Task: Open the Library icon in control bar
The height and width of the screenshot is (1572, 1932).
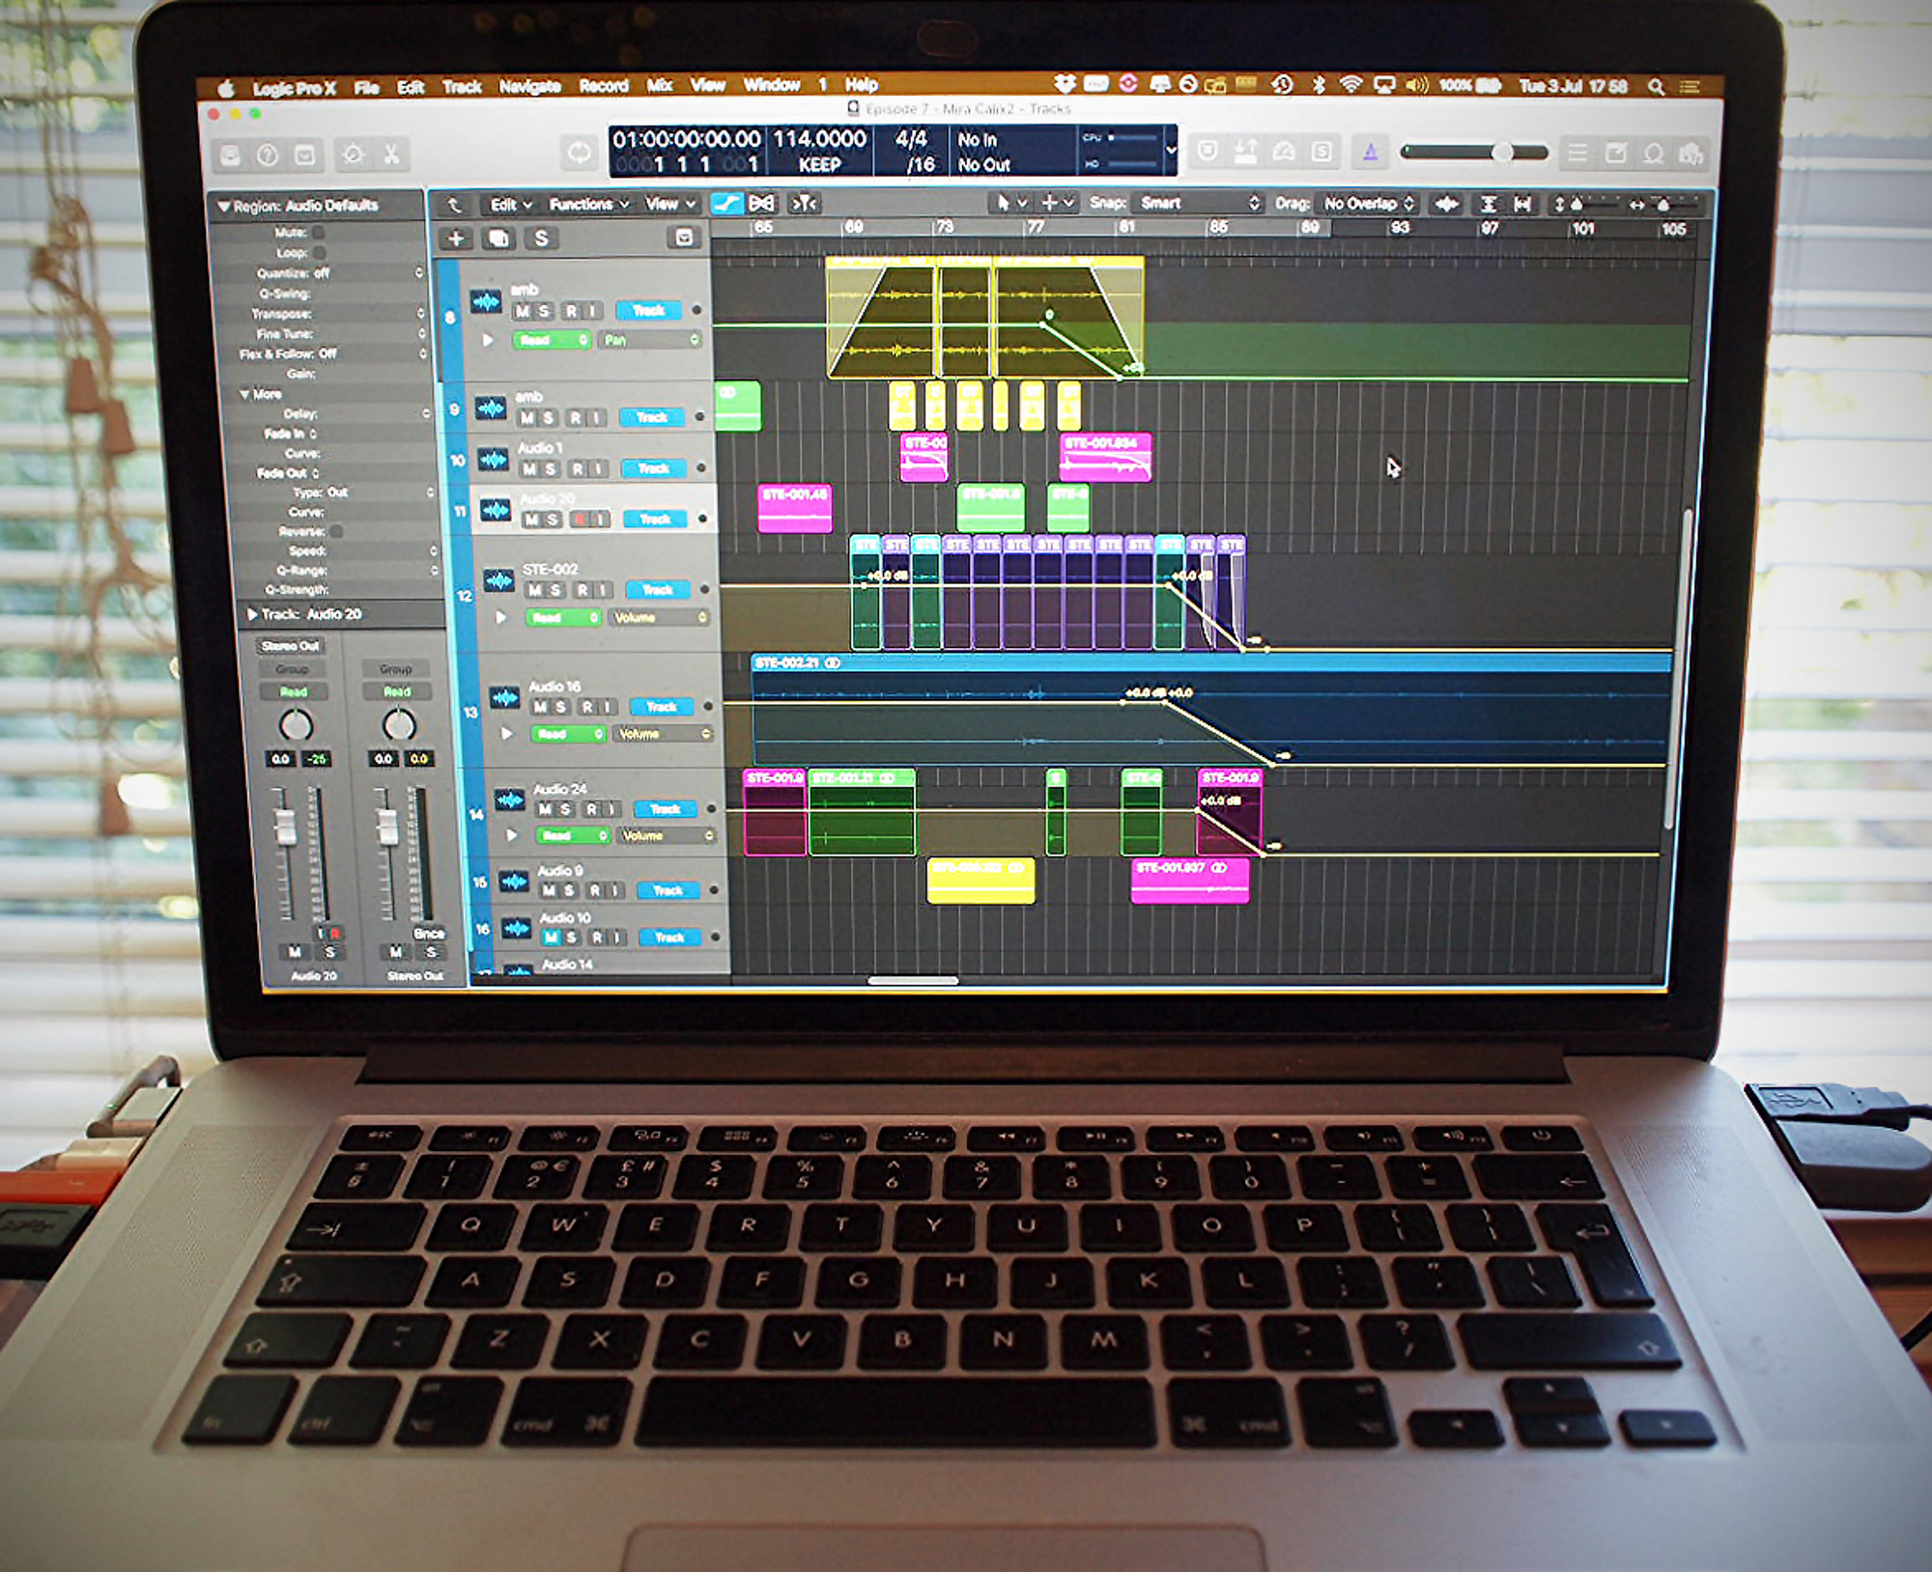Action: 231,154
